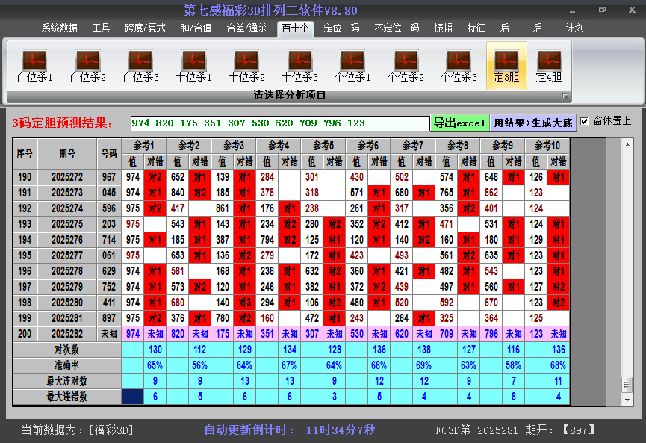Toggle the 窗体置上 checkbox
The image size is (646, 443).
tap(585, 121)
